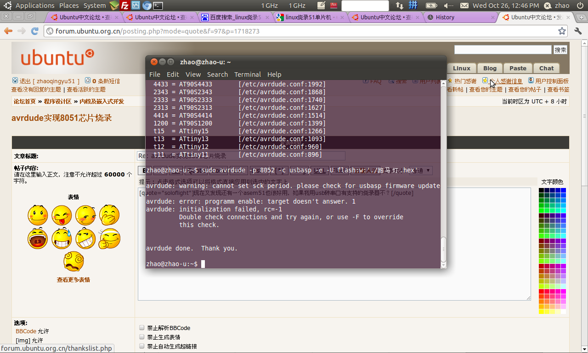The height and width of the screenshot is (353, 588).
Task: Open the mail envelope indicator
Action: [464, 6]
